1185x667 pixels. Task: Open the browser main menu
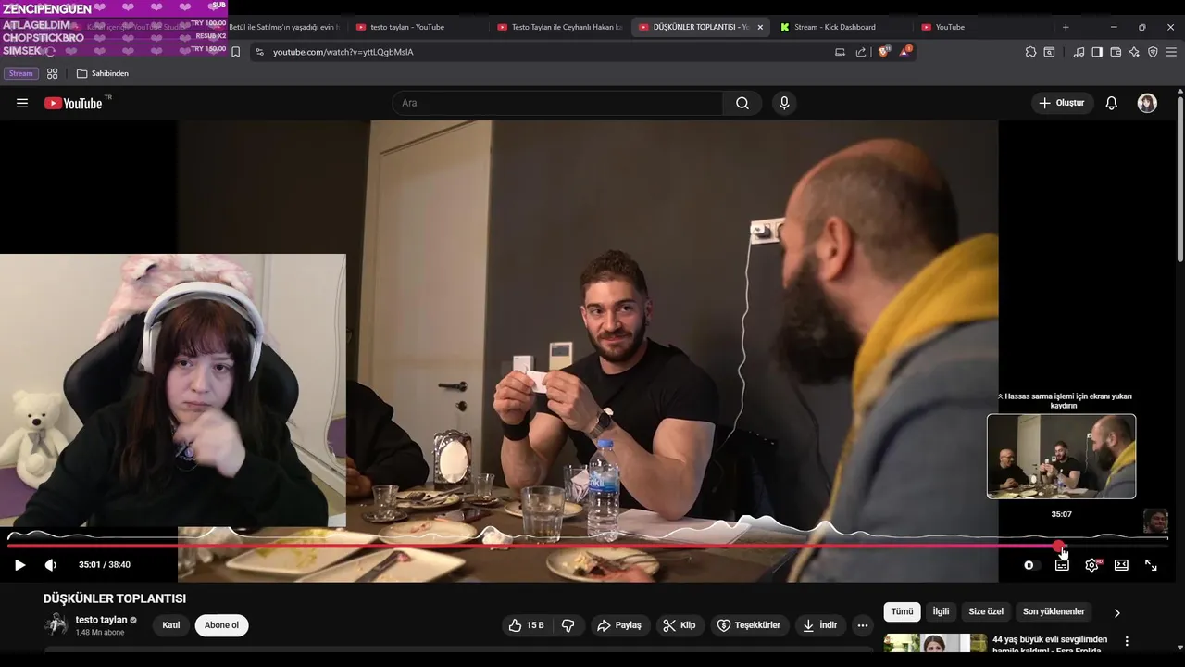[x=1172, y=52]
